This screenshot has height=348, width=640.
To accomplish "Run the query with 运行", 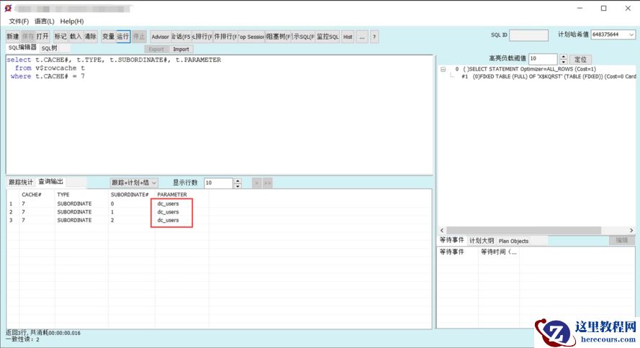I will (x=123, y=37).
